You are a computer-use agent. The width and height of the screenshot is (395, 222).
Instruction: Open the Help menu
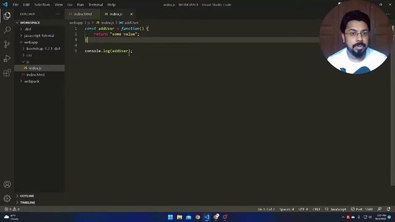(x=111, y=4)
